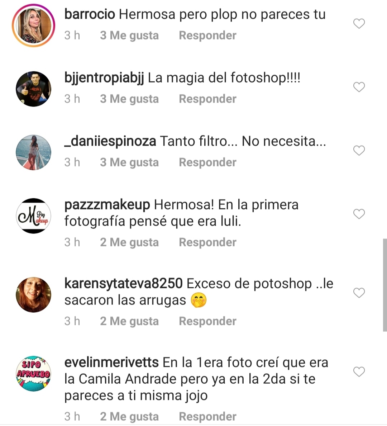
Task: Like barrocio's comment with the heart icon
Action: click(359, 24)
